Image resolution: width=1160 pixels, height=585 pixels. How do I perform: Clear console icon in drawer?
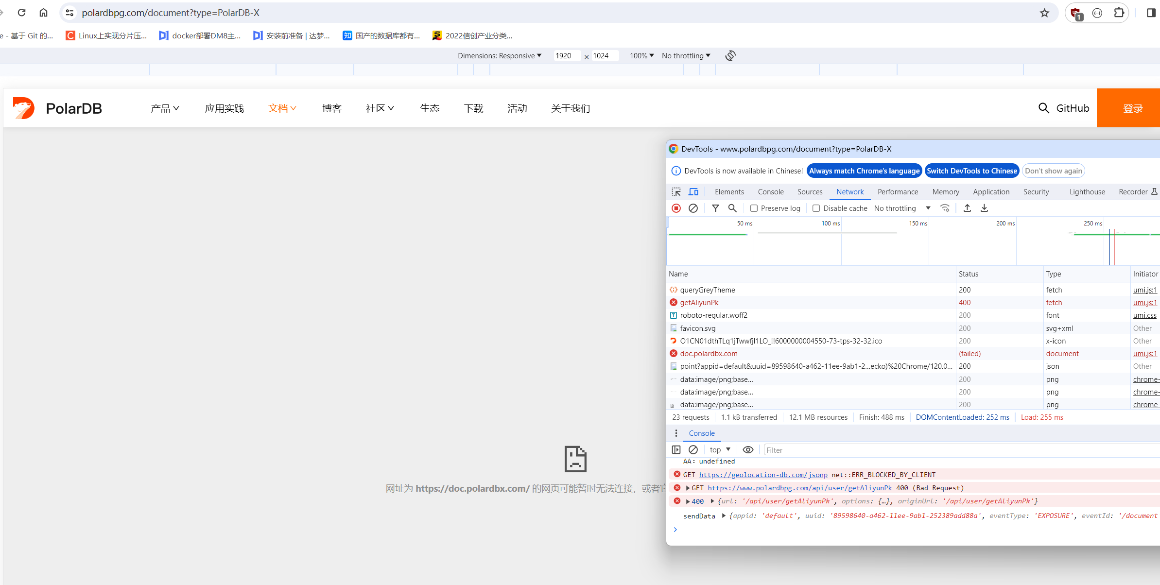[x=693, y=450]
